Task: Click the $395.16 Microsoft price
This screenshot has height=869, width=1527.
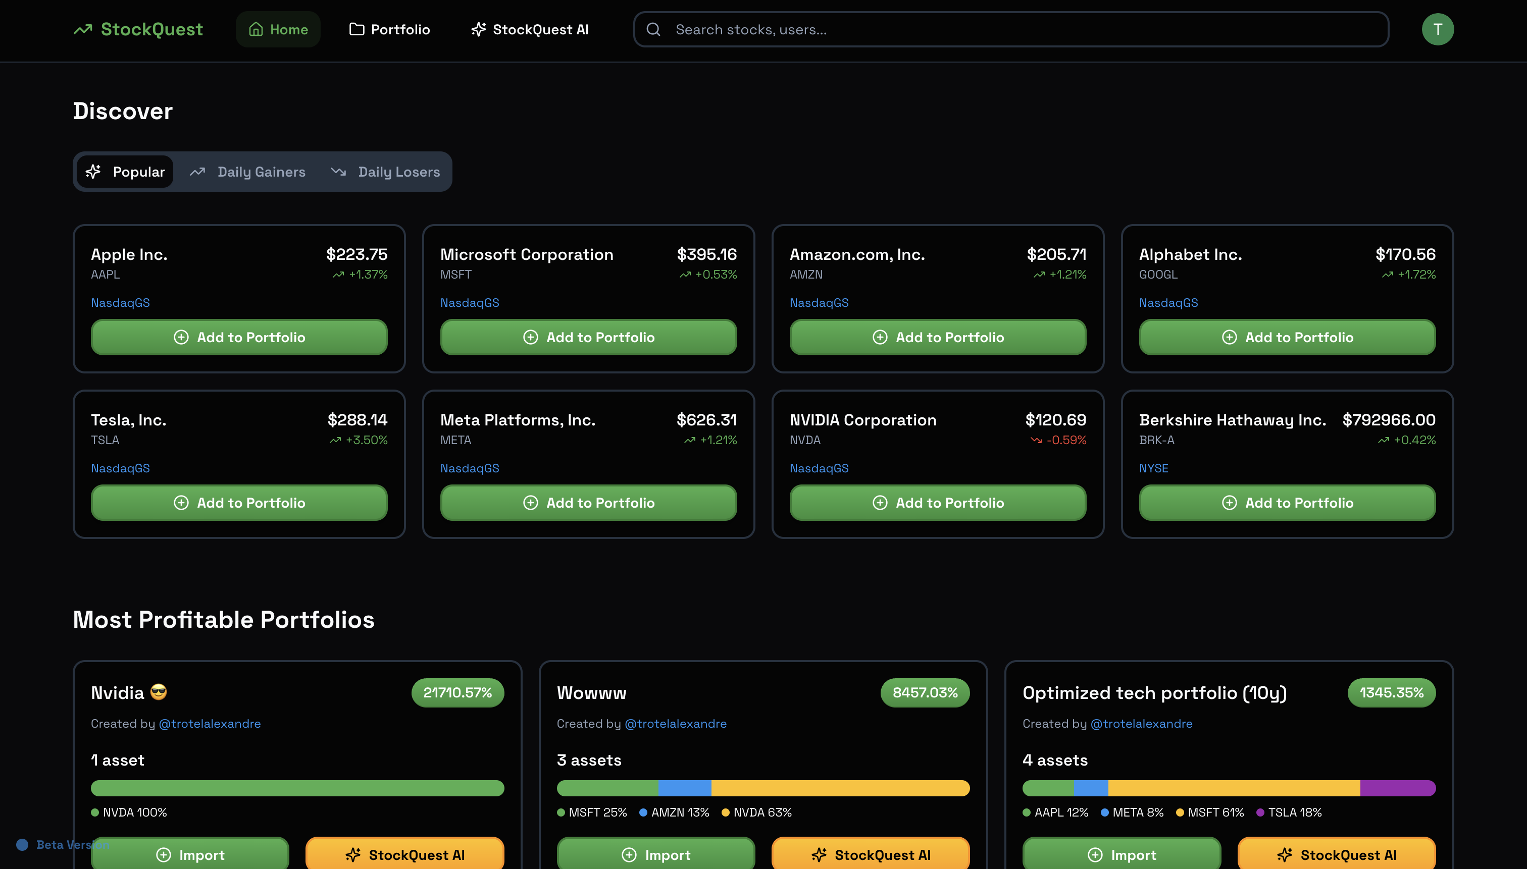Action: [706, 254]
